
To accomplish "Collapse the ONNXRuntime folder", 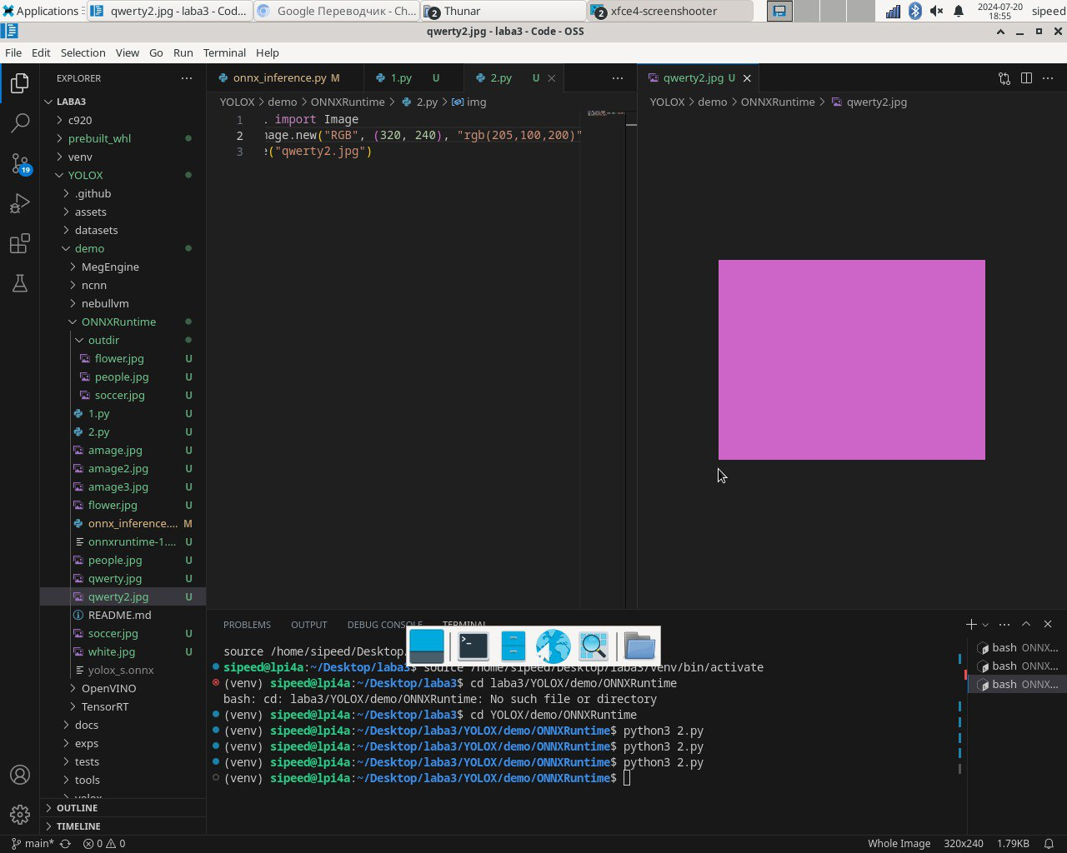I will click(118, 322).
